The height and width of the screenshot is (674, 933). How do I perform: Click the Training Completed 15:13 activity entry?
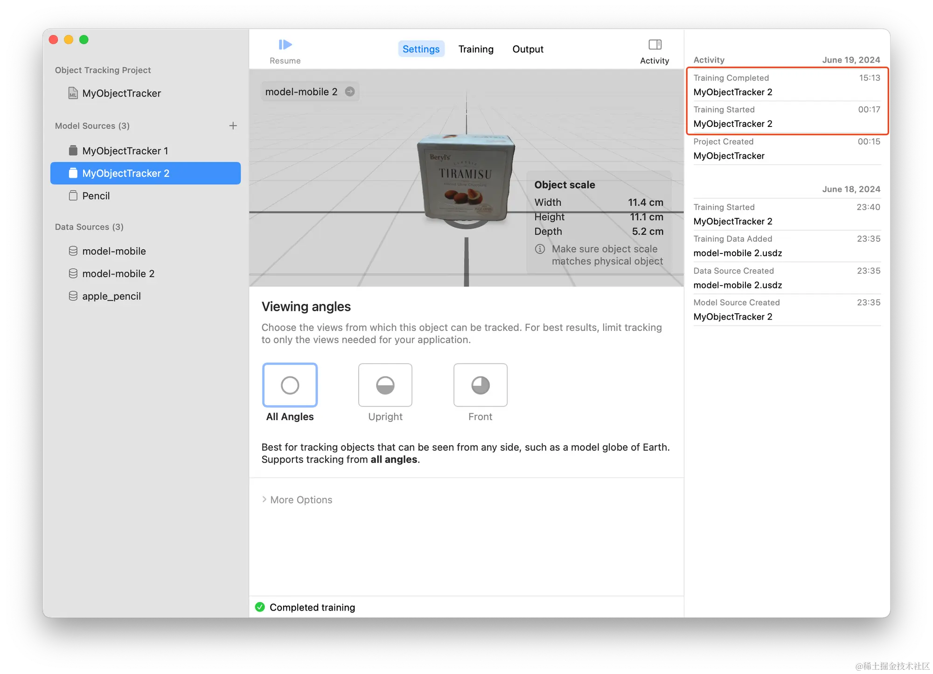coord(787,85)
